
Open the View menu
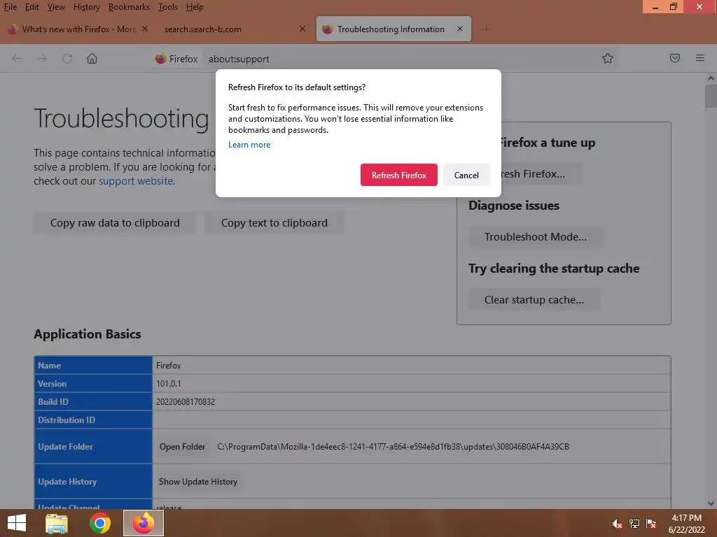point(56,7)
